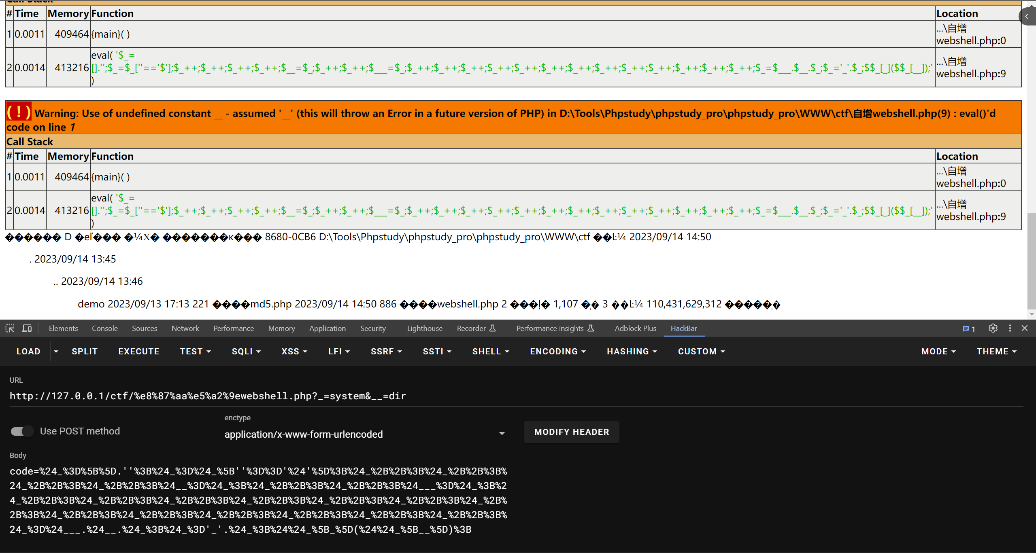Select the HackBar tab
The width and height of the screenshot is (1036, 553).
tap(684, 328)
